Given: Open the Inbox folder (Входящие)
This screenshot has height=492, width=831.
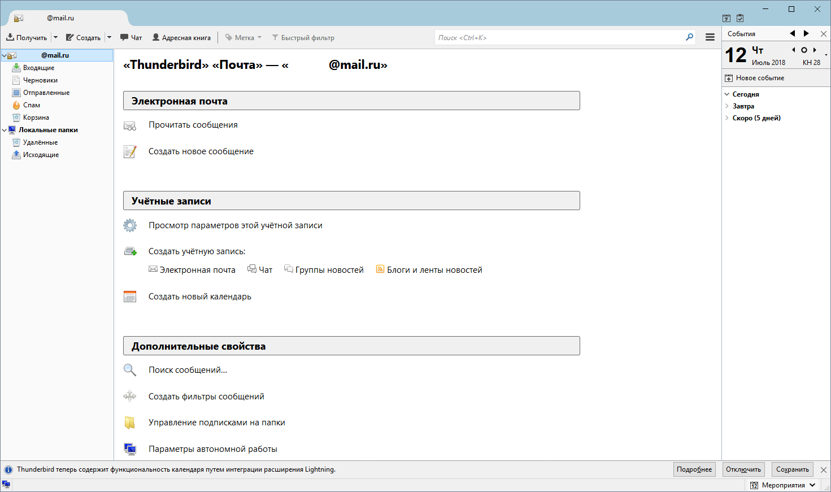Looking at the screenshot, I should (38, 68).
